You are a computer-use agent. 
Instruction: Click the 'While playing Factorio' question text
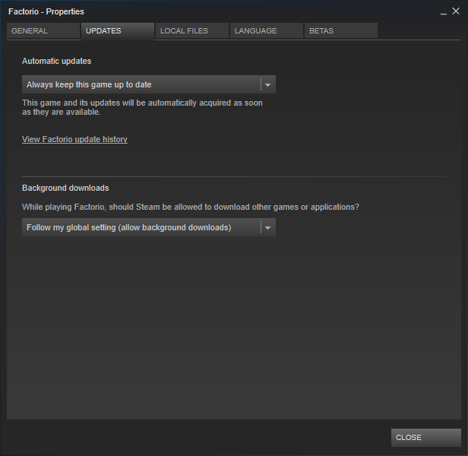(x=191, y=207)
